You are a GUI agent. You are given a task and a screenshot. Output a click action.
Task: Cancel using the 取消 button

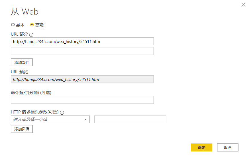(228, 147)
